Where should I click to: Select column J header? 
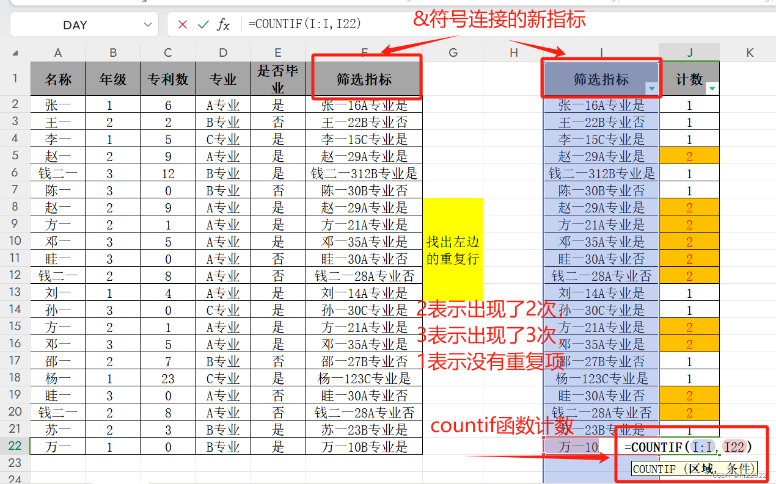(689, 53)
